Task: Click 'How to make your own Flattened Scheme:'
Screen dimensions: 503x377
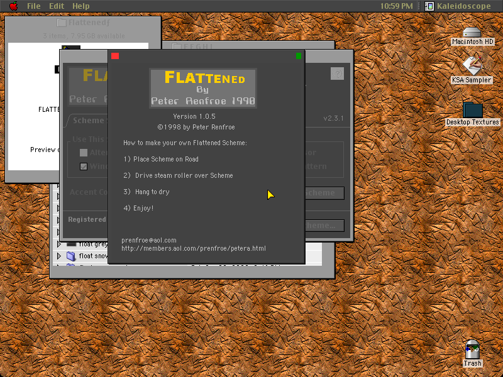Action: (x=185, y=143)
